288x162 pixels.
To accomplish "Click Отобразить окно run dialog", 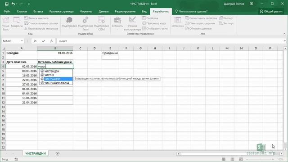I will [x=155, y=28].
